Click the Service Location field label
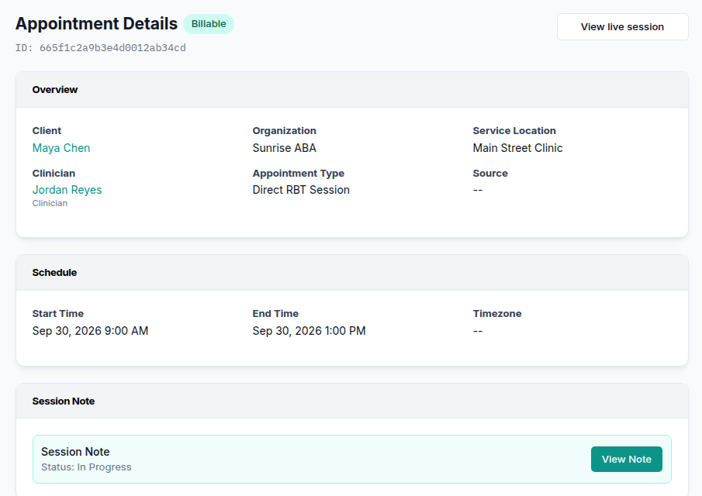The width and height of the screenshot is (702, 496). coord(514,131)
